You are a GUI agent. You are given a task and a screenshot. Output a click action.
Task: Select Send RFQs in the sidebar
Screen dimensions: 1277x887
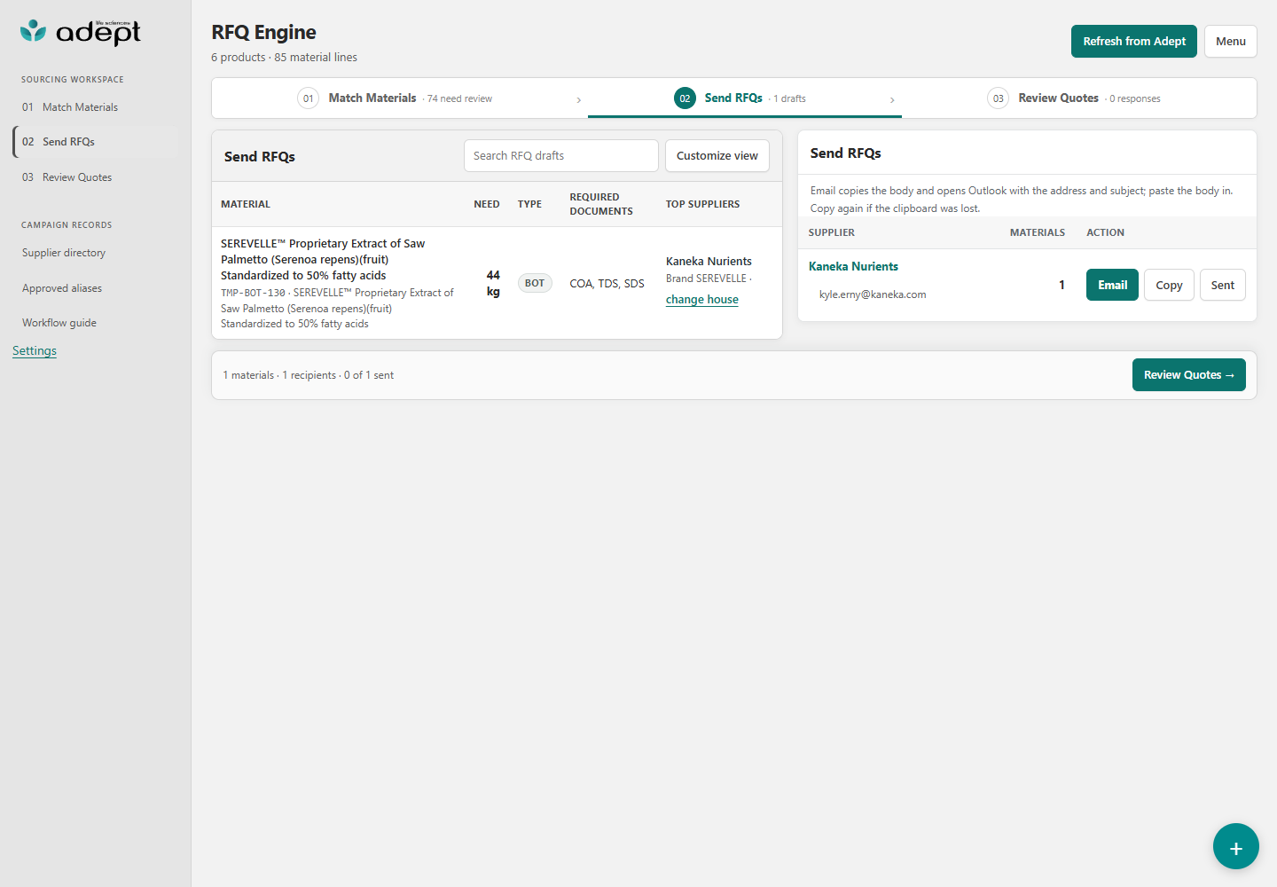[95, 142]
